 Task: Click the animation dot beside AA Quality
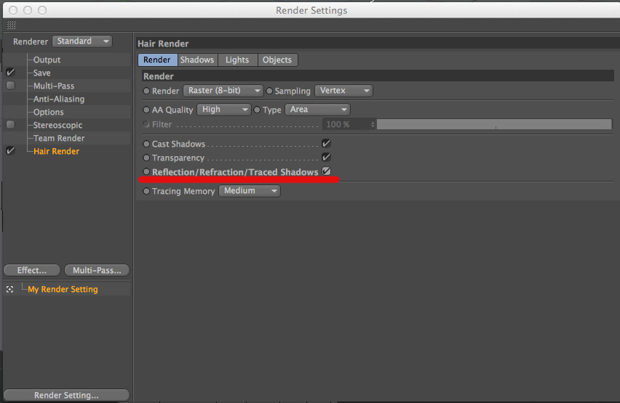click(146, 110)
